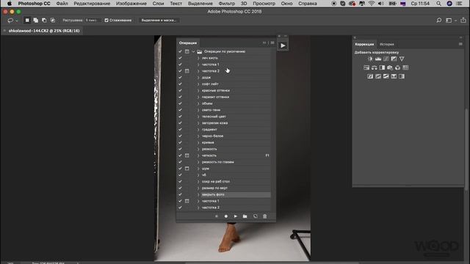Screen dimensions: 470x264
Task: Toggle checkmark for action додж
Action: tap(180, 78)
